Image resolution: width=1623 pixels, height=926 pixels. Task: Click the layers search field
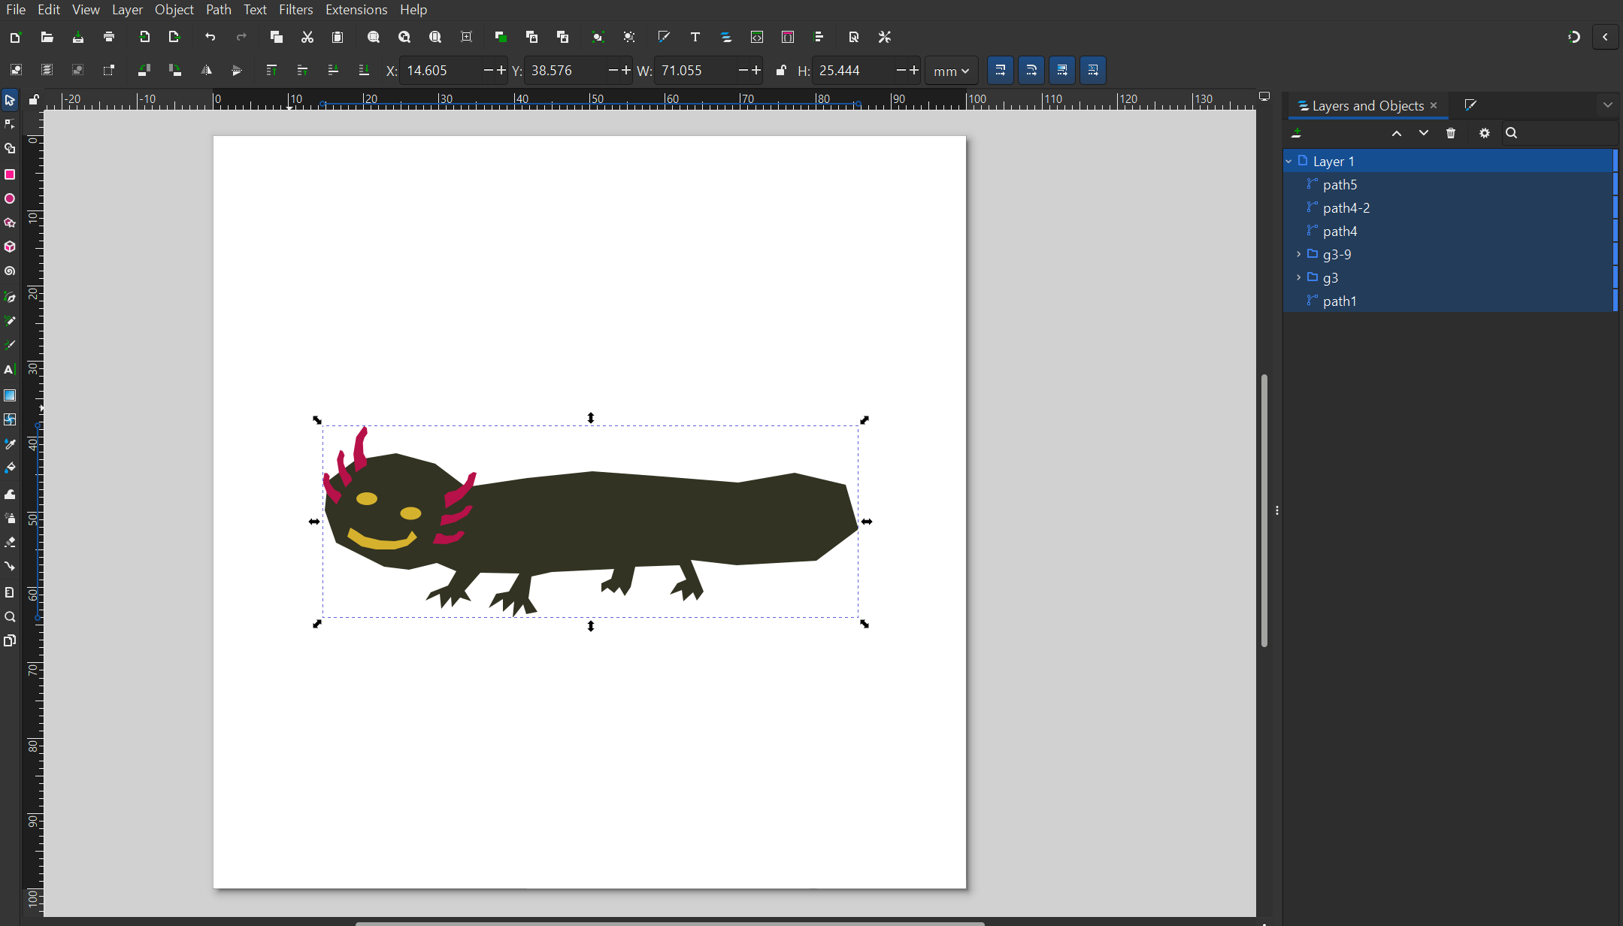1561,133
